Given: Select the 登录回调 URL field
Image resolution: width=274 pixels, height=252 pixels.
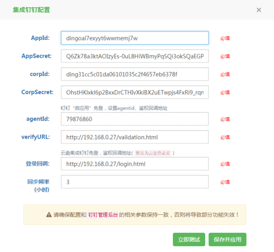Looking at the screenshot, I should coord(135,164).
